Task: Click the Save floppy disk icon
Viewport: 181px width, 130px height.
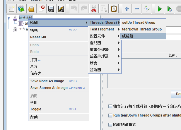Action: (51, 9)
